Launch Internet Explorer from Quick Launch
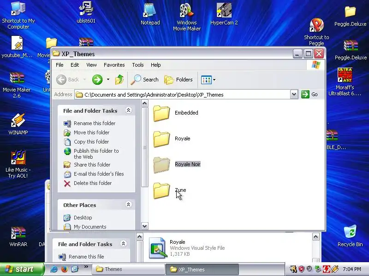Viewport: 369px width, 276px height. (54, 269)
